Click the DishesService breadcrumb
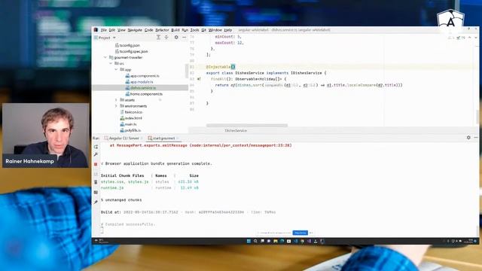Screen dimensions: 482x271 236,130
